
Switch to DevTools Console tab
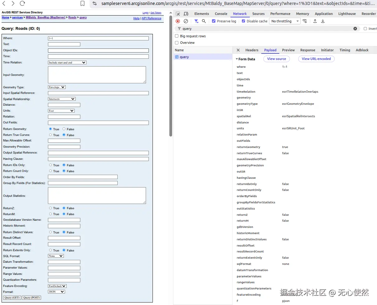(x=221, y=14)
